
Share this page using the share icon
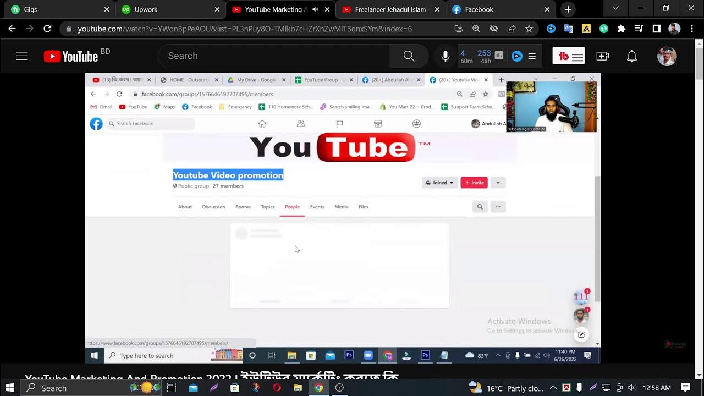click(512, 29)
